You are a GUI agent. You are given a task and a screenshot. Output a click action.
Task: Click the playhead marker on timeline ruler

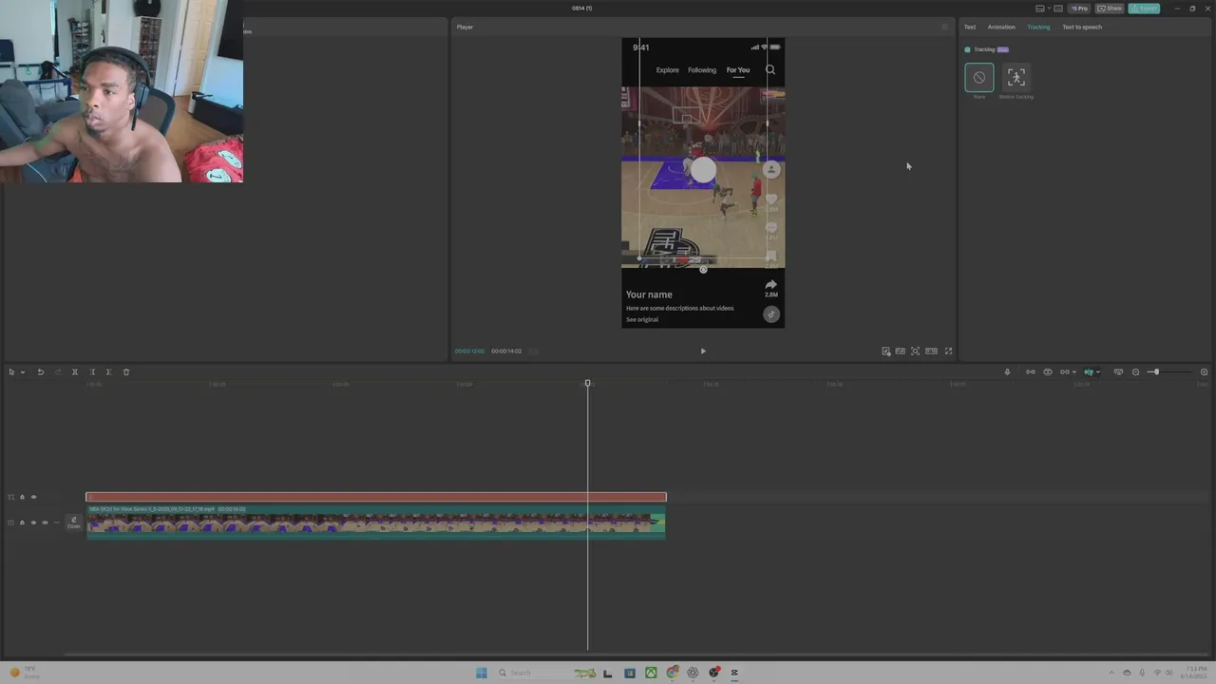pos(587,383)
